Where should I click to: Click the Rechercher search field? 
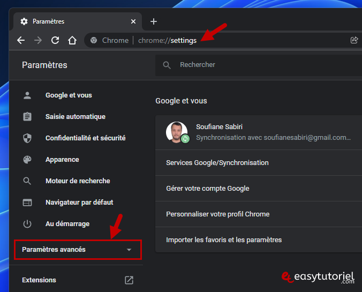point(259,65)
